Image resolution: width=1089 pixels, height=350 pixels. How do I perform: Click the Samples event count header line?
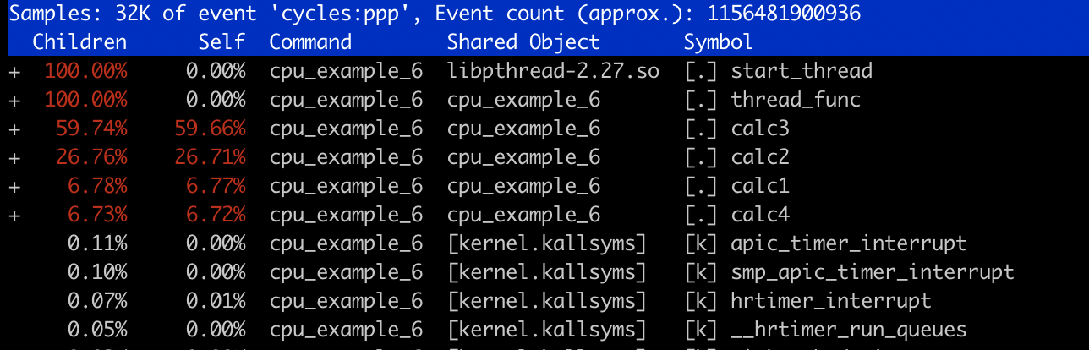coord(434,14)
